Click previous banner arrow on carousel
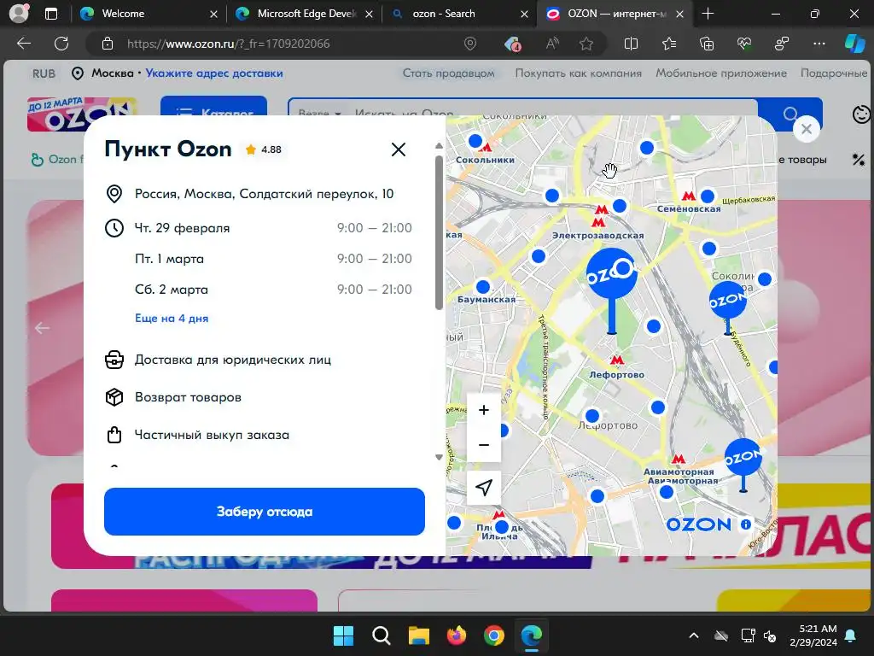The image size is (874, 656). point(43,328)
